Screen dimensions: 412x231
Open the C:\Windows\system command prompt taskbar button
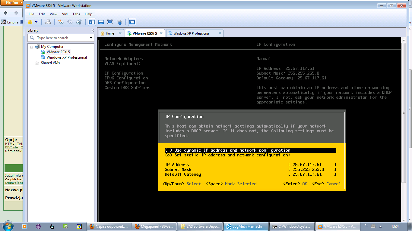tap(292, 226)
